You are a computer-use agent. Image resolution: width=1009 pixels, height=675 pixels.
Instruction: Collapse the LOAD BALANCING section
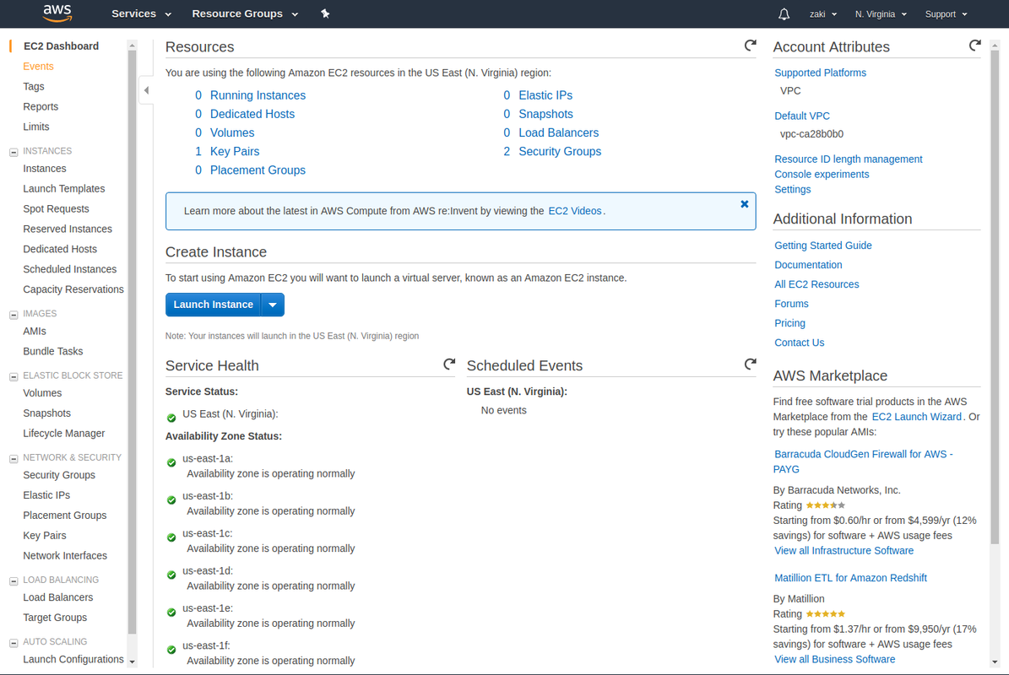(14, 581)
